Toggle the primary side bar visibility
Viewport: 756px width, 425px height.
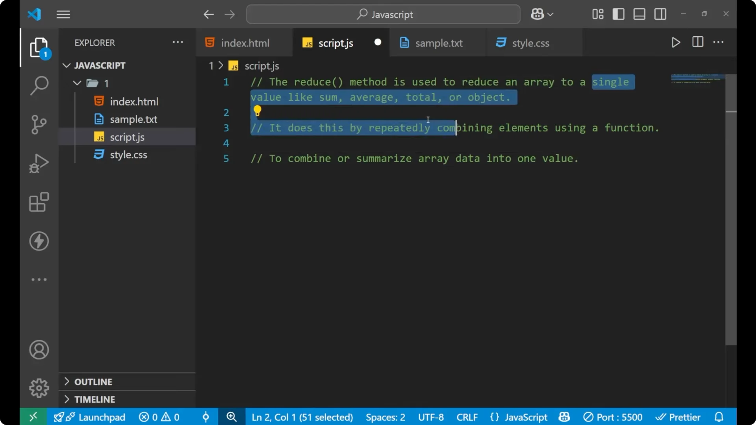618,14
